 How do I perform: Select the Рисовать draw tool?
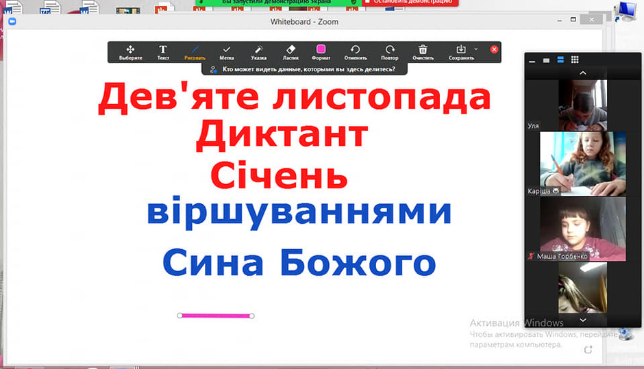click(x=195, y=53)
